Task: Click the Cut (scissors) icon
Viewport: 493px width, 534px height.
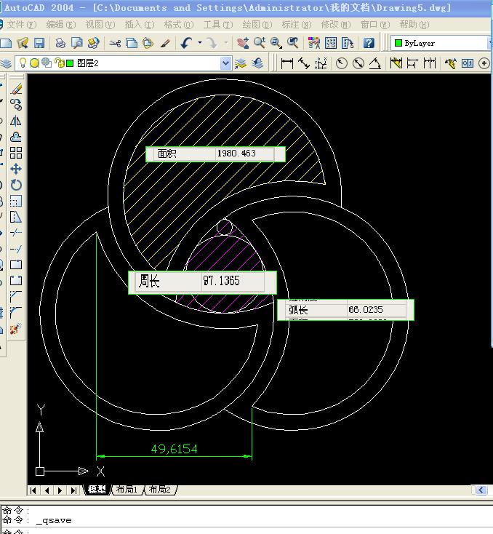Action: [115, 43]
